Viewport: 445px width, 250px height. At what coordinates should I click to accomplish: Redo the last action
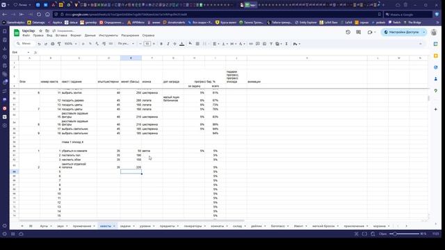[x=46, y=44]
